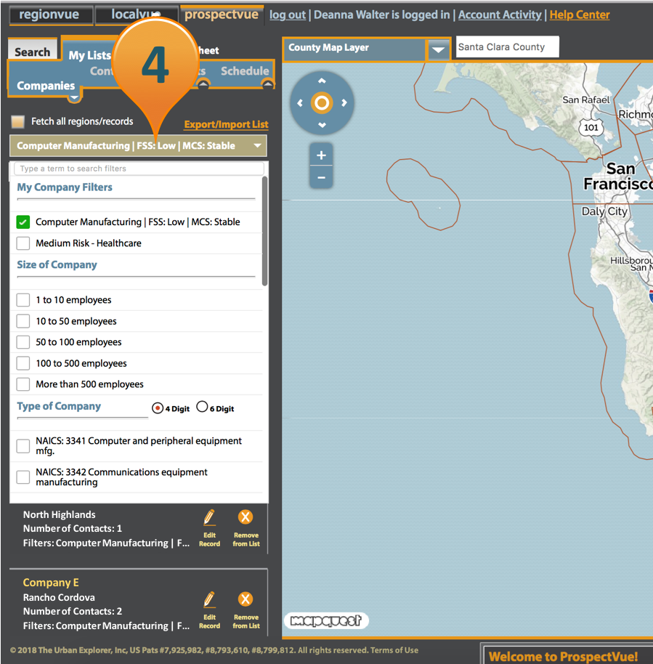Viewport: 653px width, 664px height.
Task: Expand the Companies sub-tab arrow
Action: (x=74, y=98)
